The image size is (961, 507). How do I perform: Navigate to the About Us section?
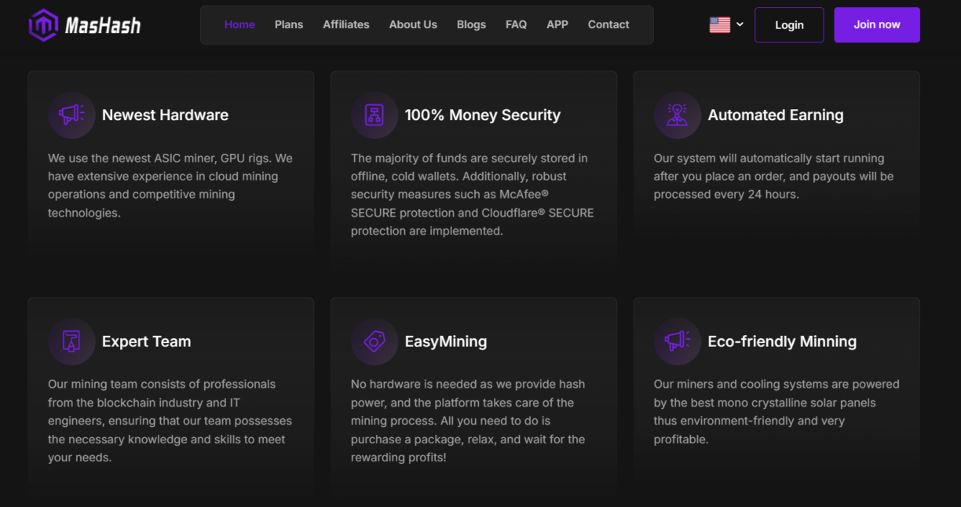(x=413, y=24)
